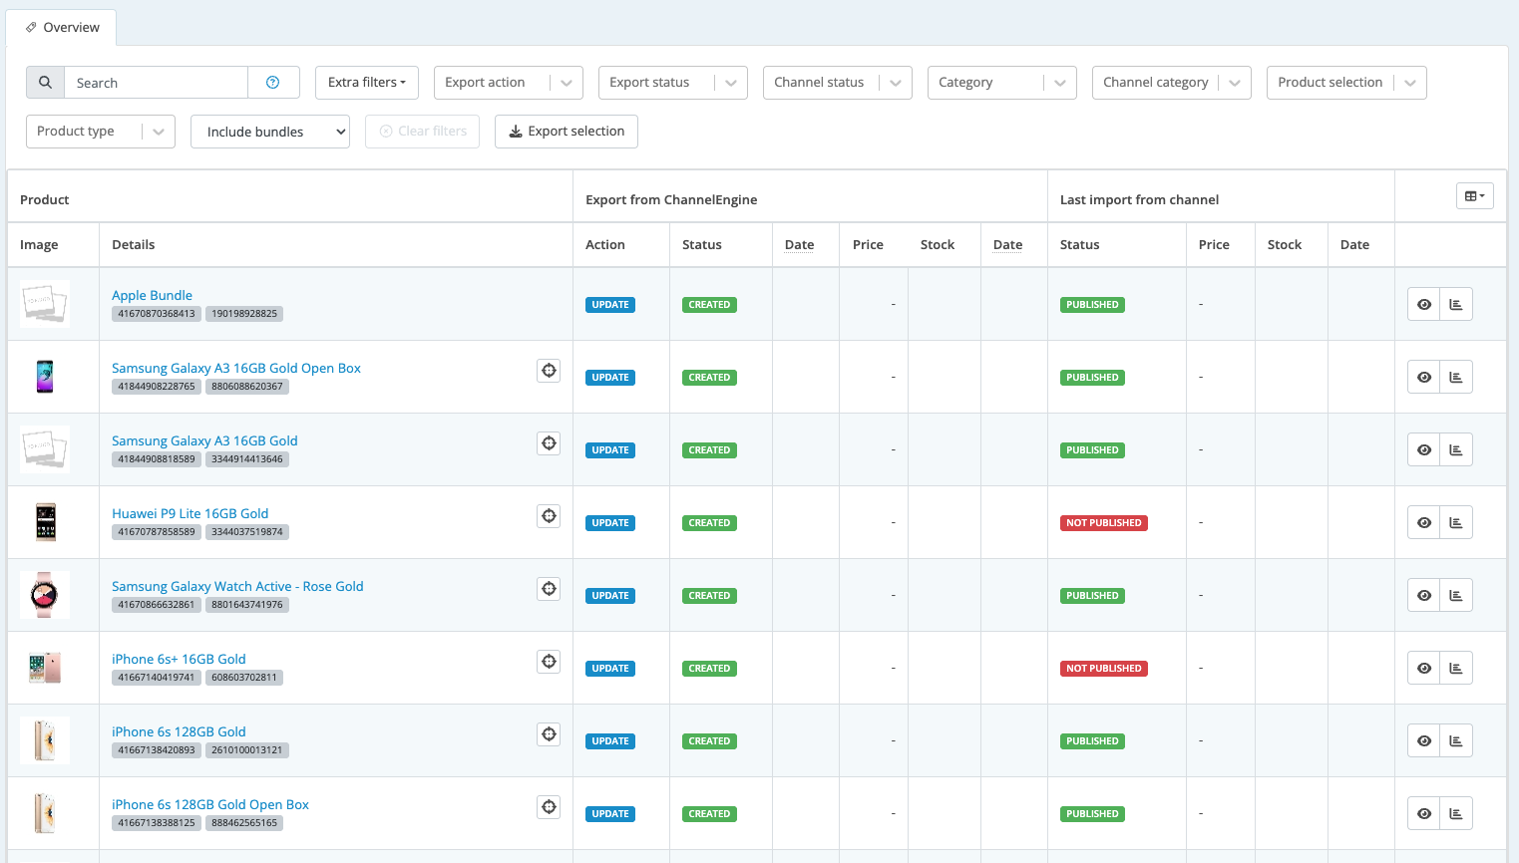Click the Huawei P9 Lite product thumbnail
The height and width of the screenshot is (863, 1519).
tap(45, 522)
